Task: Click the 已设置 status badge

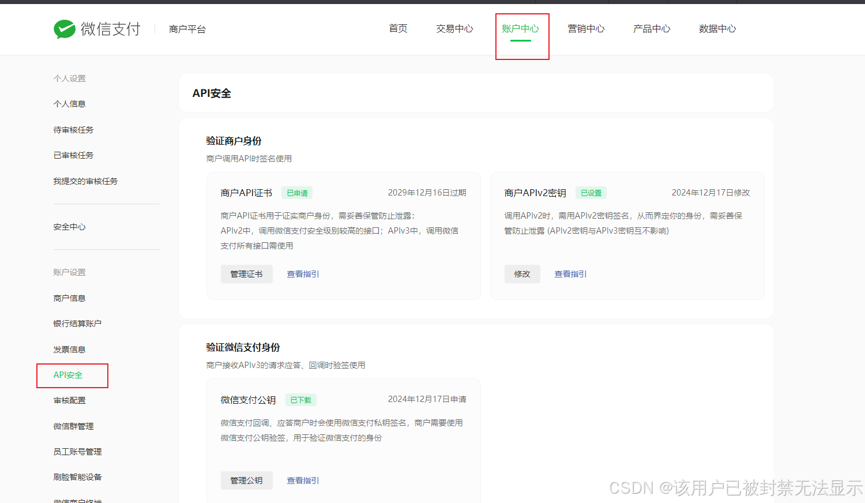Action: coord(591,193)
